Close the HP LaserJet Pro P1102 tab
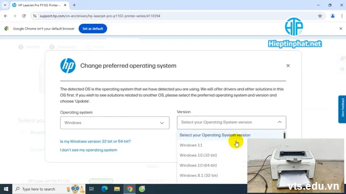This screenshot has width=346, height=194. [x=65, y=5]
